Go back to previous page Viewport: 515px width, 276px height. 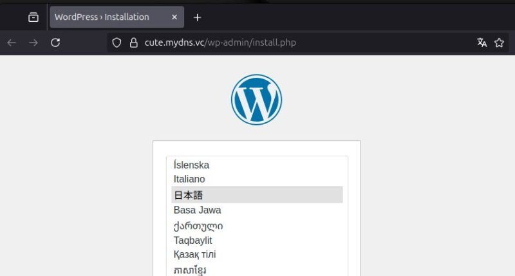(12, 42)
